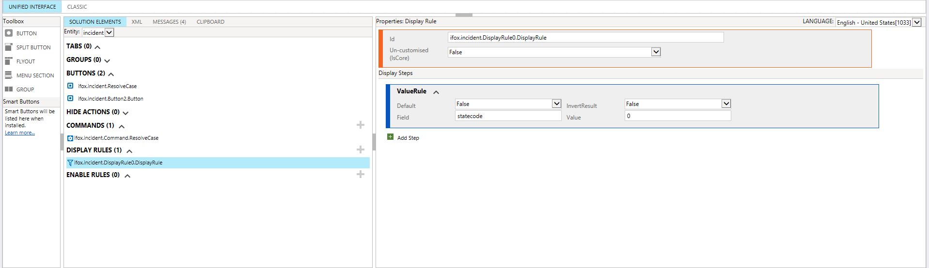Click the Value input field containing 0
The image size is (929, 268).
point(677,116)
